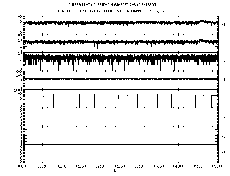Image resolution: width=230 pixels, height=176 pixels.
Task: Select the h5 channel label
Action: [x=223, y=153]
